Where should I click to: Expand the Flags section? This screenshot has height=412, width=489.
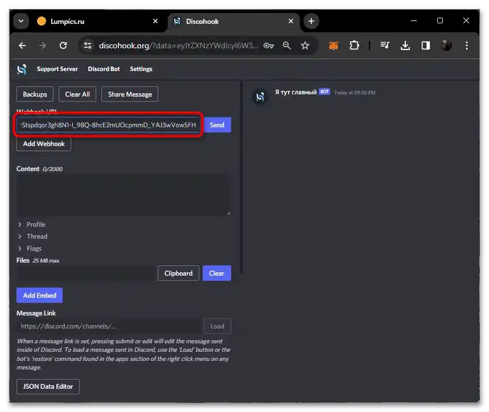pos(30,248)
